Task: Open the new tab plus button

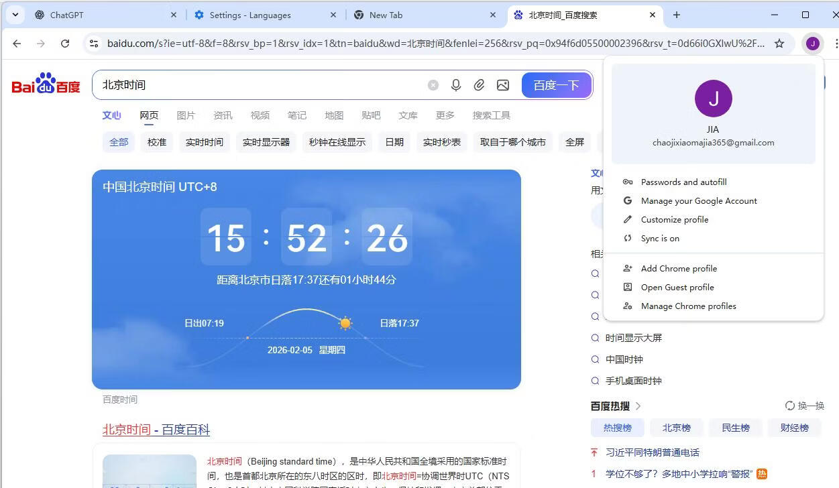Action: [676, 15]
